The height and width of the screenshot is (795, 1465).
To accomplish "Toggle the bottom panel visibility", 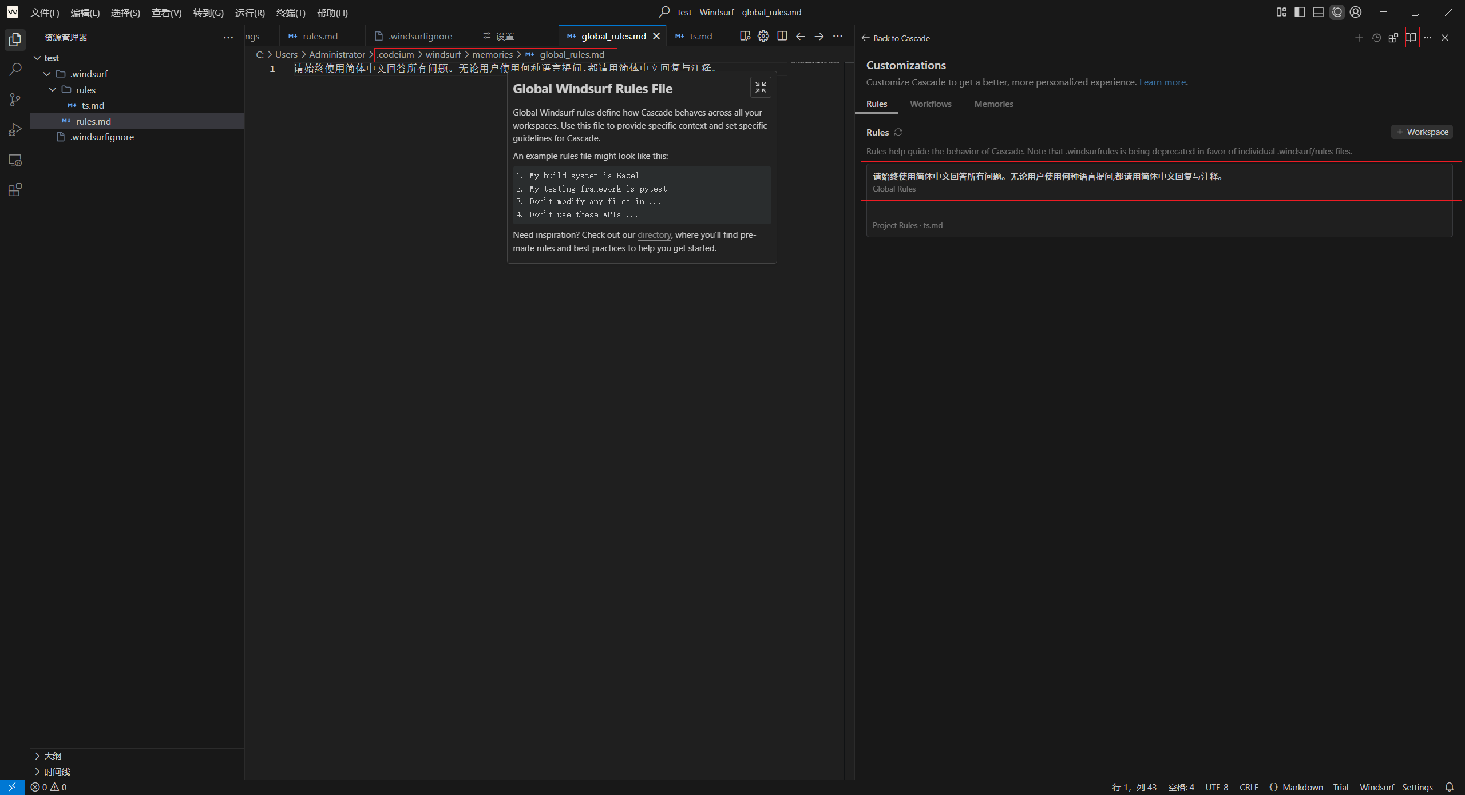I will point(1318,12).
